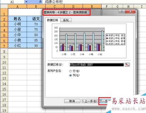This screenshot has width=146, height=113.
Task: Click the cell containing 小华
Action: point(18,35)
